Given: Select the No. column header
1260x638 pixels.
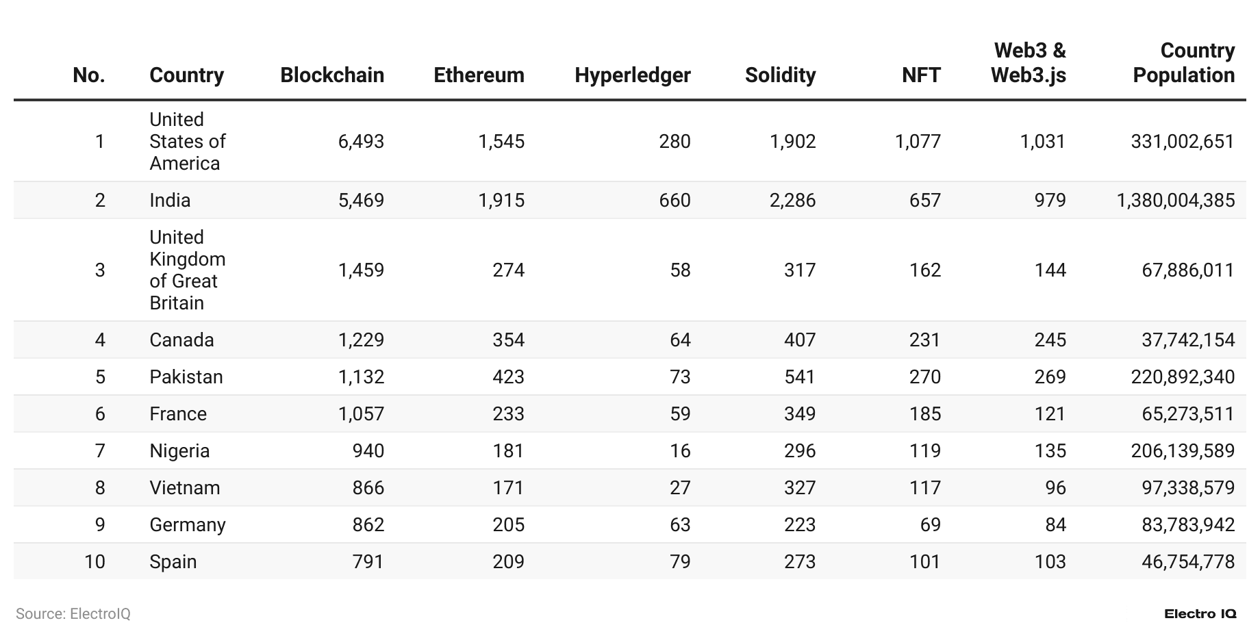Looking at the screenshot, I should point(89,75).
